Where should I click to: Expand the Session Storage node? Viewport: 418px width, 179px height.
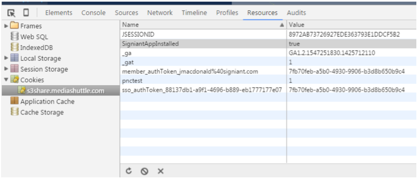[7, 69]
